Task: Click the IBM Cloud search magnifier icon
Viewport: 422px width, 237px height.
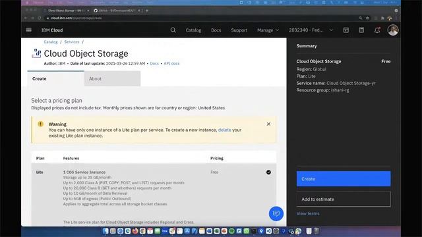Action: click(x=173, y=30)
